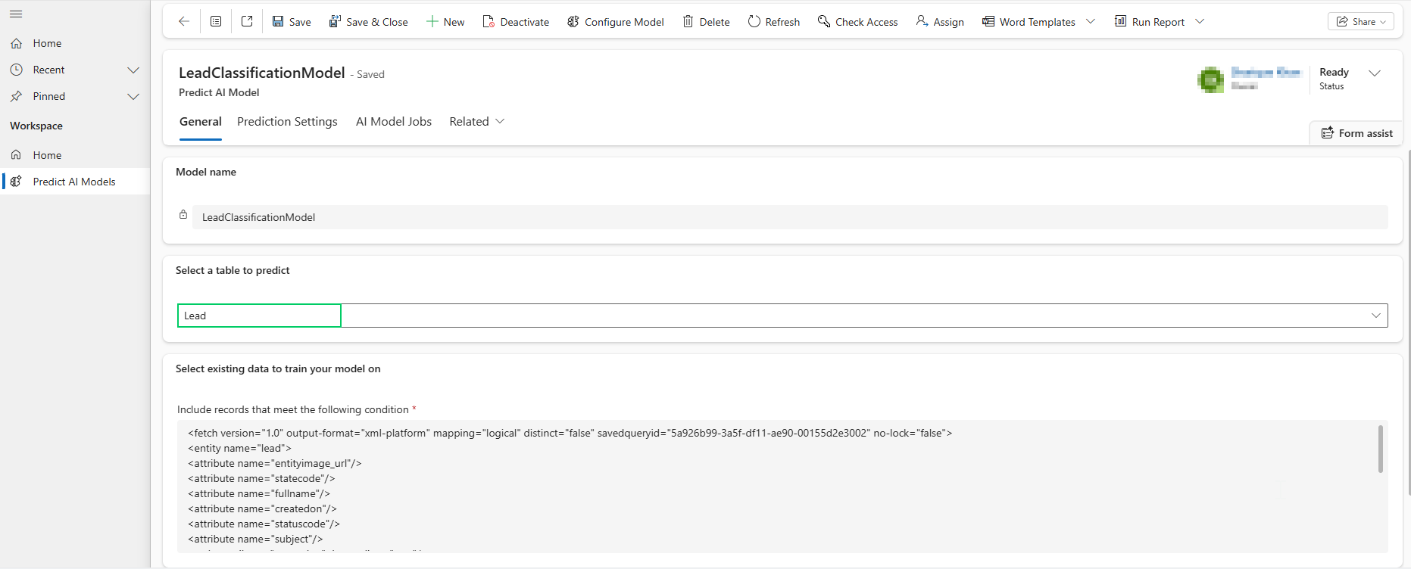Image resolution: width=1411 pixels, height=569 pixels.
Task: Click Refresh in the command bar
Action: tap(773, 22)
